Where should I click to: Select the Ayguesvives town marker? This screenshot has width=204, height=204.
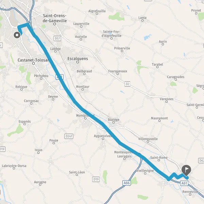(x=103, y=139)
